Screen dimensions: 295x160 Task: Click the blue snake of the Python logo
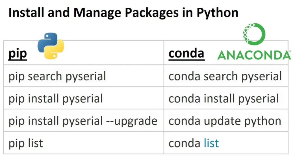click(46, 41)
